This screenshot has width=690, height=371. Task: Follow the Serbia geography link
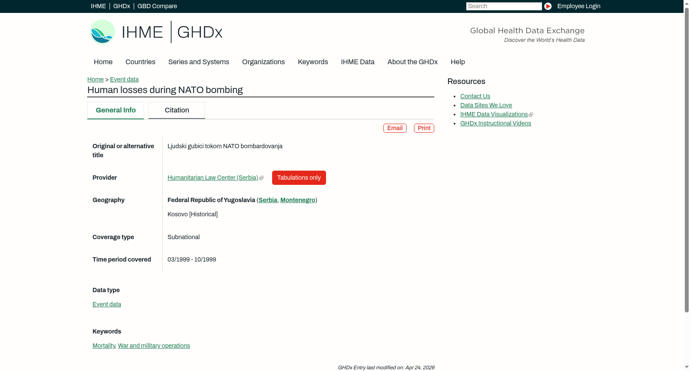tap(268, 200)
